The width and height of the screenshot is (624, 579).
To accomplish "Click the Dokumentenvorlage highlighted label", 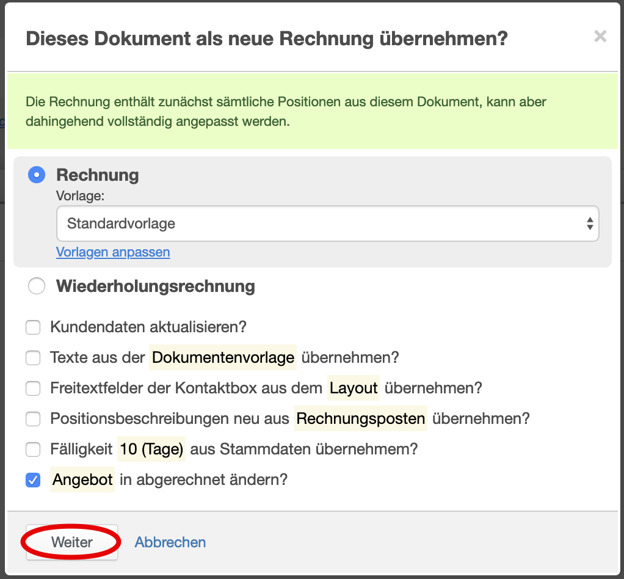I will tap(223, 357).
